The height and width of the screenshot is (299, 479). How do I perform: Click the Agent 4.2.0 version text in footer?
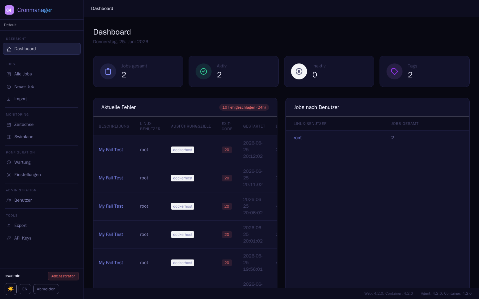tap(446, 293)
